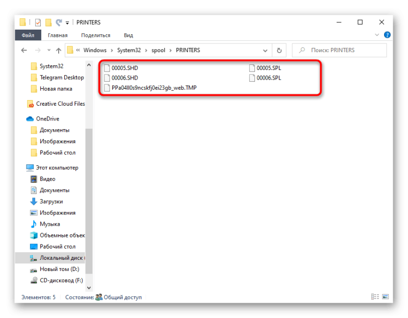The width and height of the screenshot is (408, 318).
Task: Click the Creative Cloud Files icon
Action: (x=31, y=104)
